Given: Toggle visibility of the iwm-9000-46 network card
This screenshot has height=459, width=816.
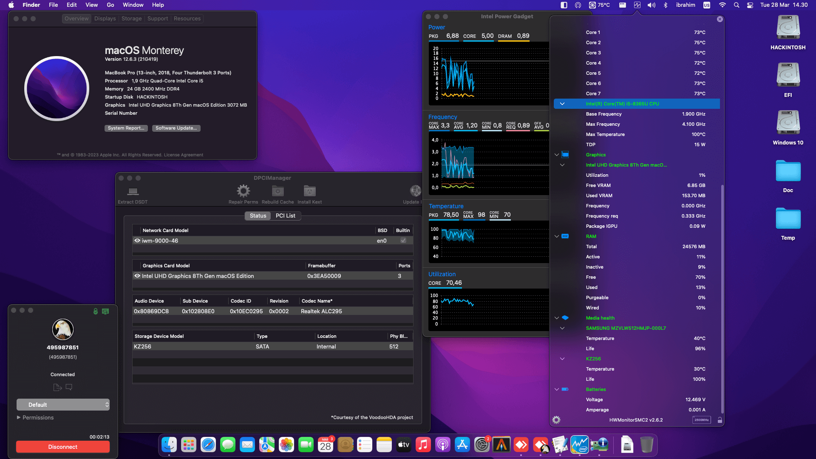Looking at the screenshot, I should 137,240.
